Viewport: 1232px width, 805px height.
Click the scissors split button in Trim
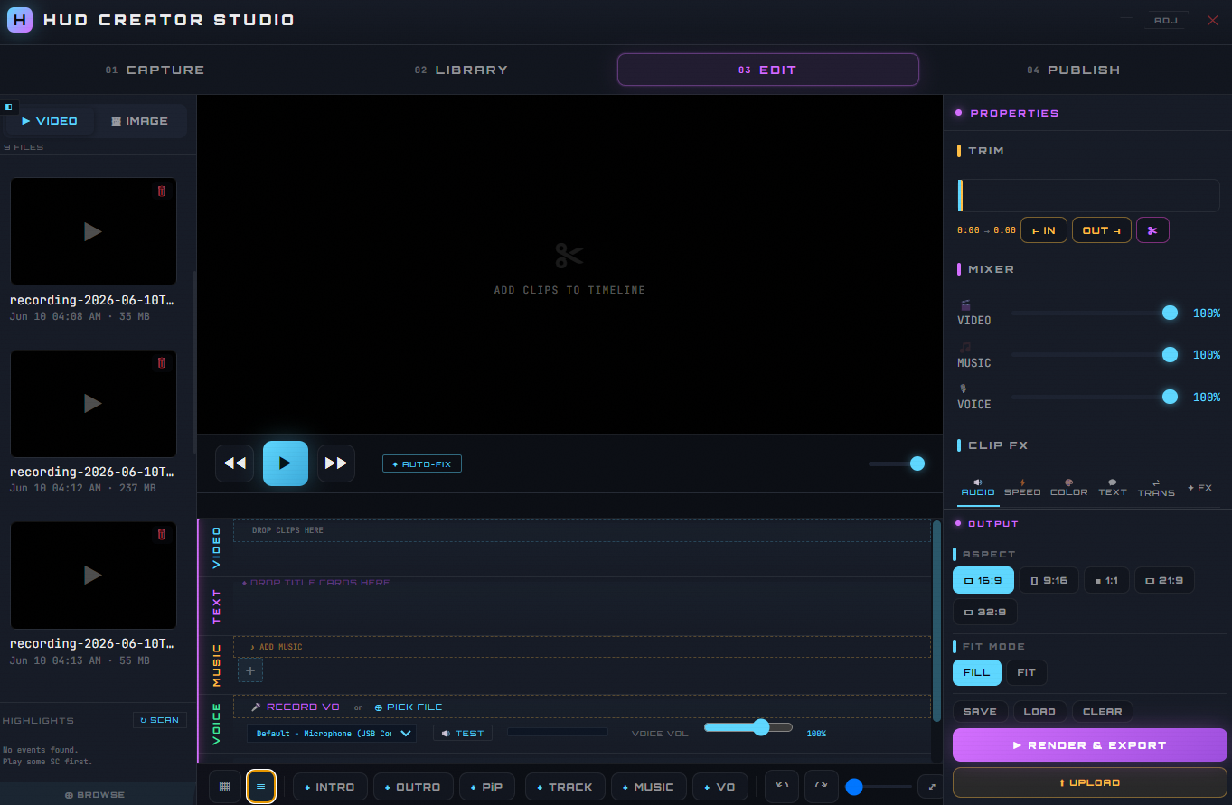coord(1152,230)
